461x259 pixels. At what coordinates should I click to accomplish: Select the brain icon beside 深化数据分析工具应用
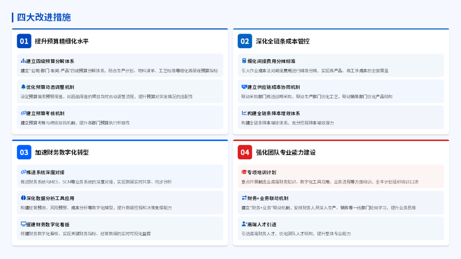pos(23,198)
